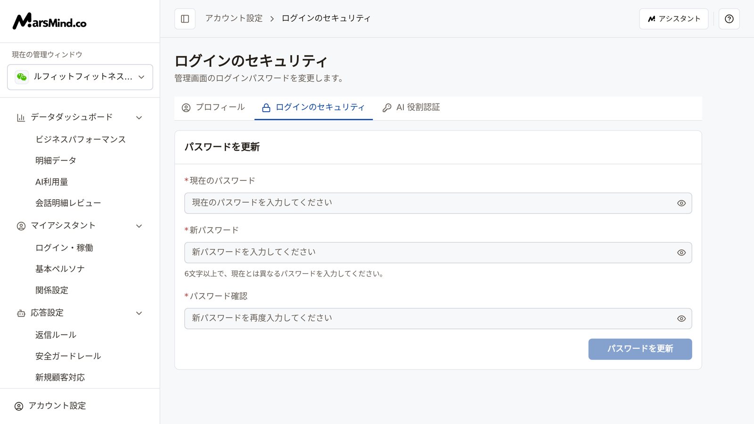Click the WeChat icon in window selector
The height and width of the screenshot is (424, 754).
click(22, 77)
